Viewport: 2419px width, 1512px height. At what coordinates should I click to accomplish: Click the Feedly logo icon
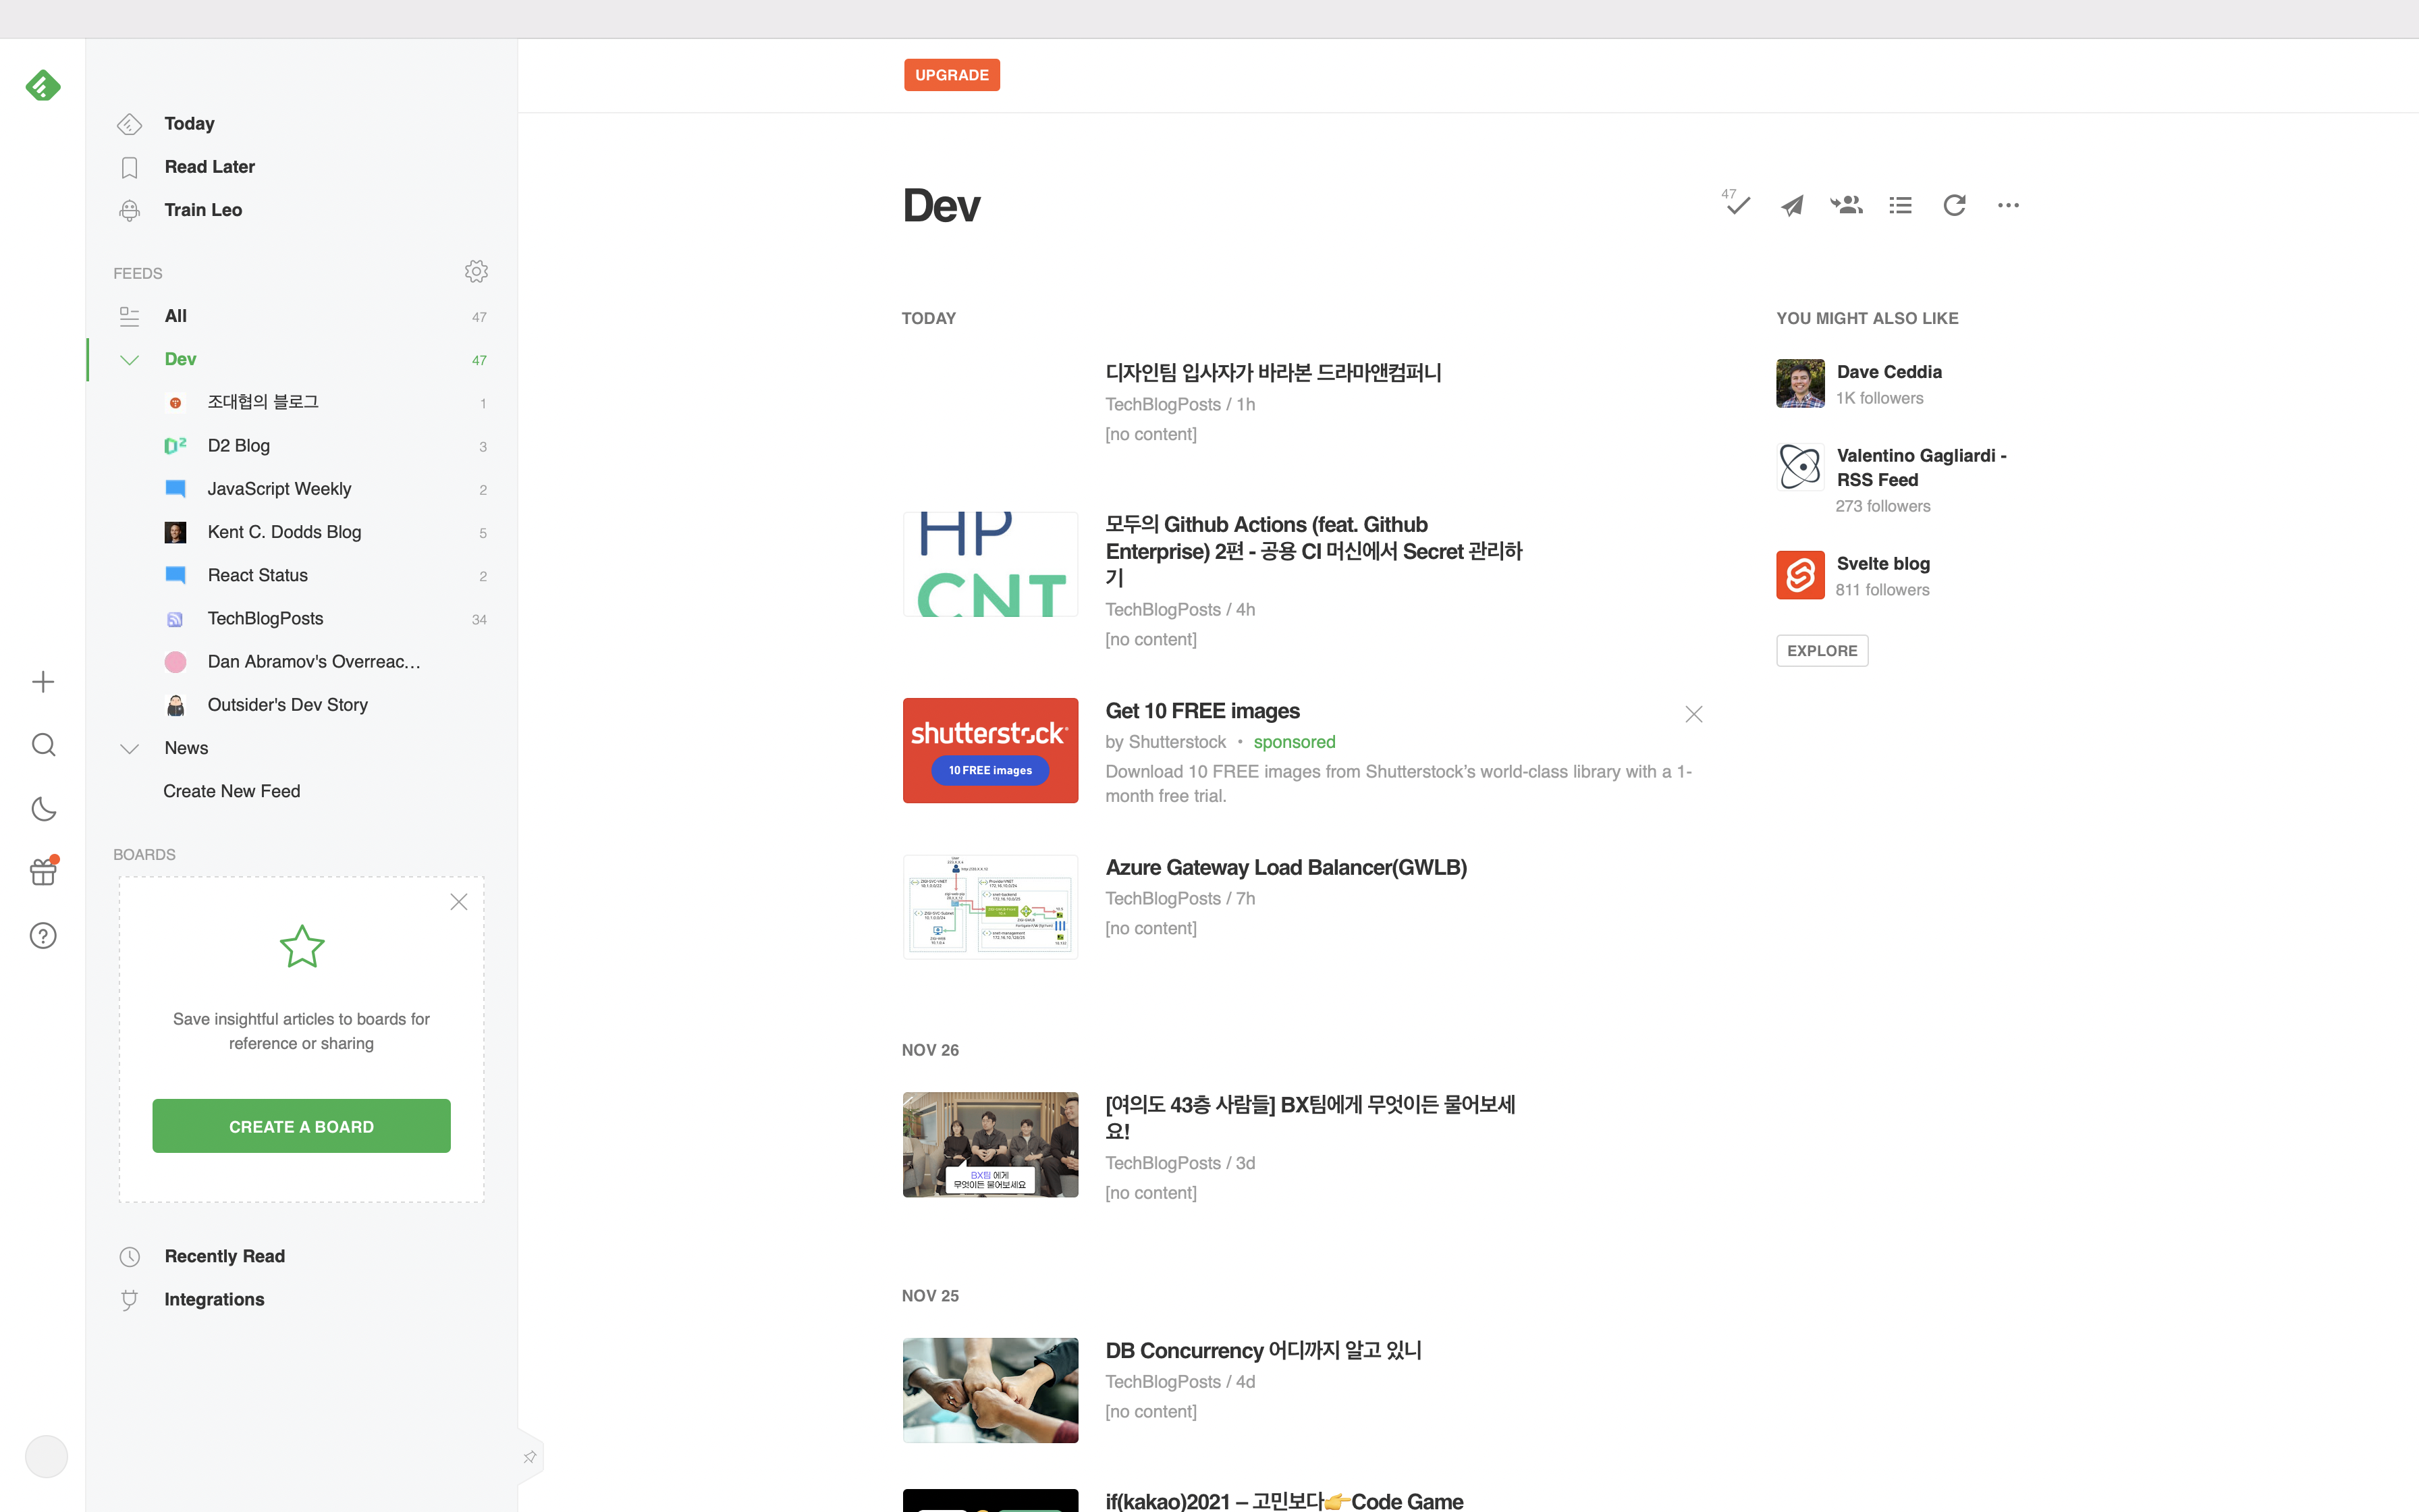[43, 86]
